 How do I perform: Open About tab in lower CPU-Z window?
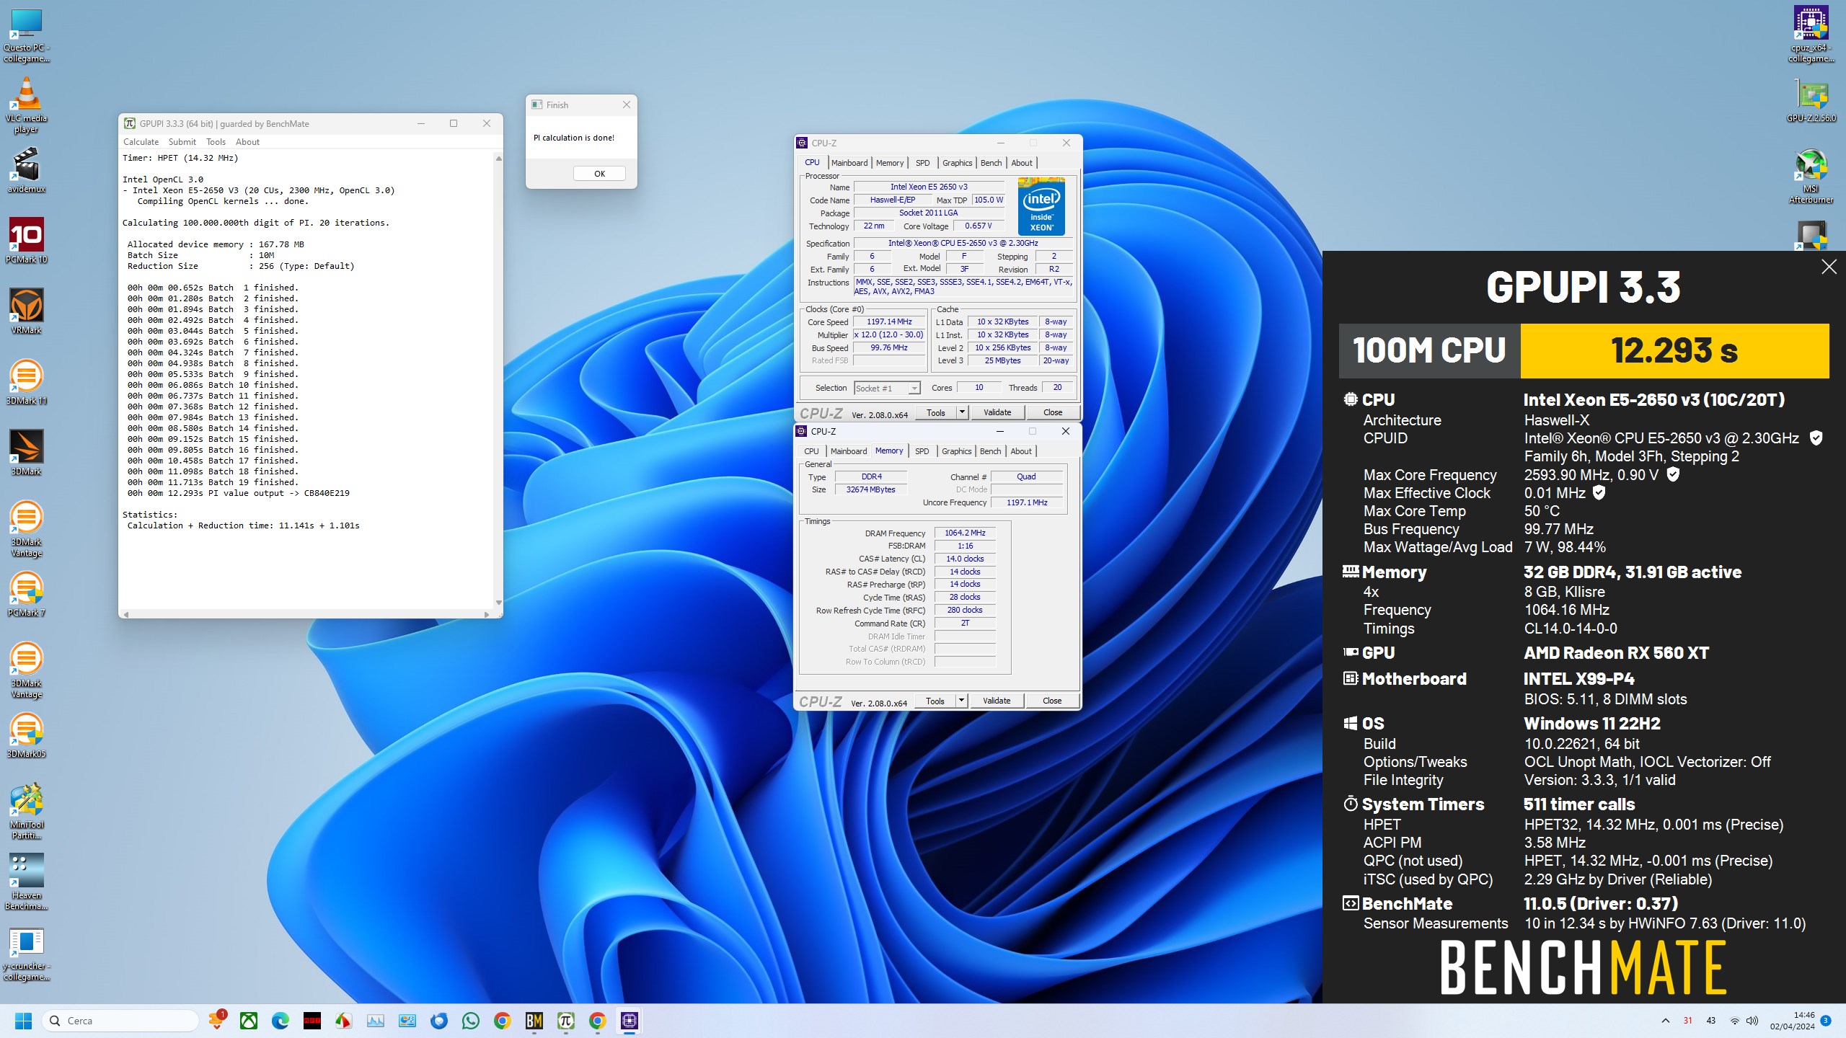tap(1021, 451)
